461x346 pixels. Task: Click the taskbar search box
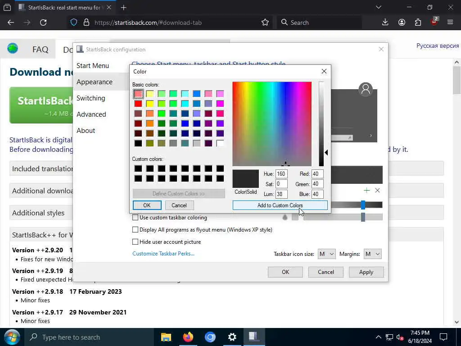[x=90, y=337]
